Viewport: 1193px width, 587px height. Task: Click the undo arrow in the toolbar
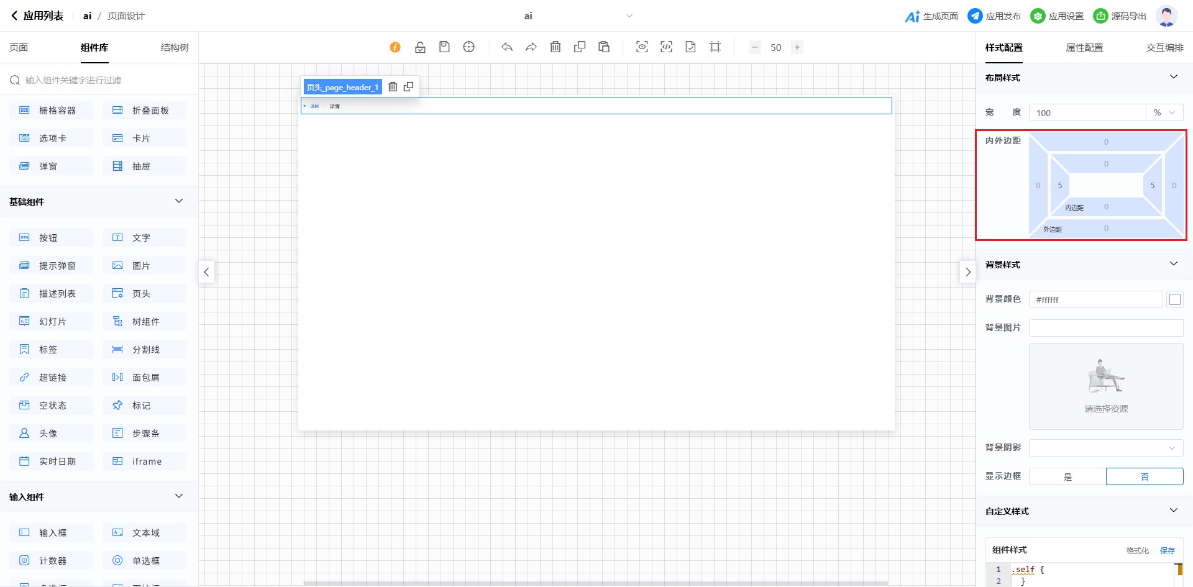507,47
